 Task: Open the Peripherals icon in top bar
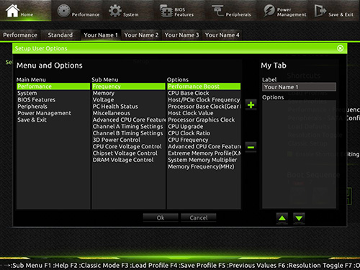coord(217,11)
